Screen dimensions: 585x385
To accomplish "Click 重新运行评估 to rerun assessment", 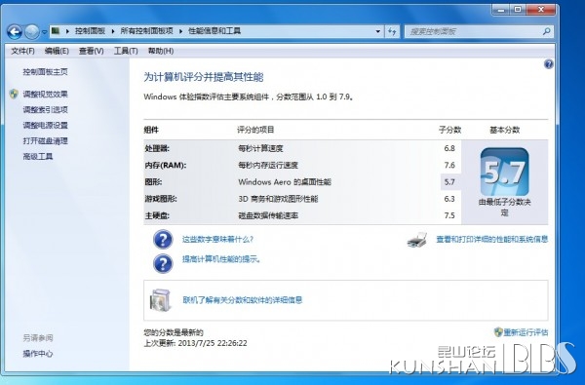I will pyautogui.click(x=526, y=332).
